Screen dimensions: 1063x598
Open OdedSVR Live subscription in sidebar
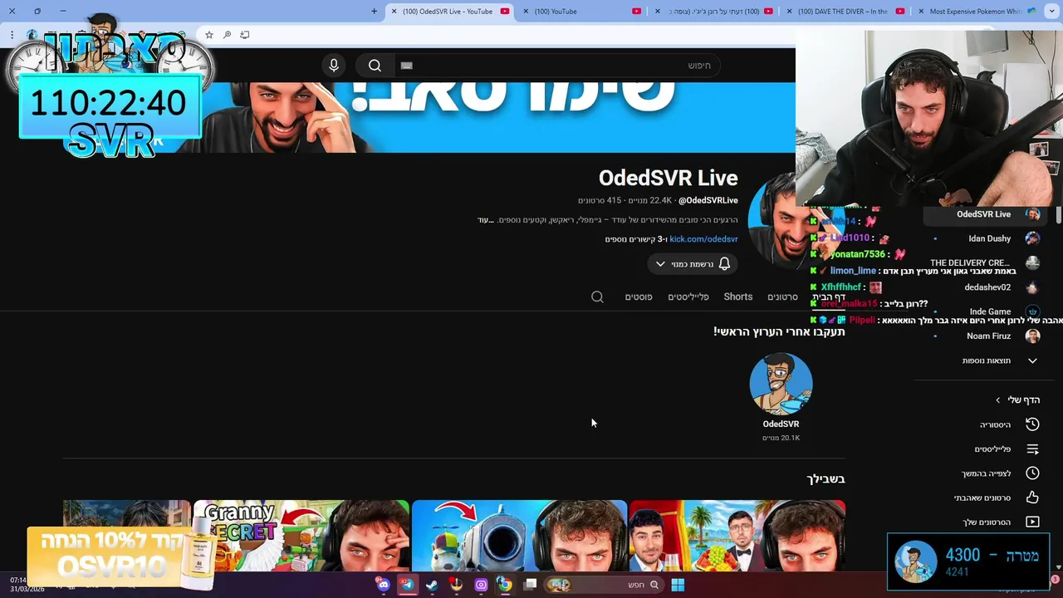click(984, 214)
